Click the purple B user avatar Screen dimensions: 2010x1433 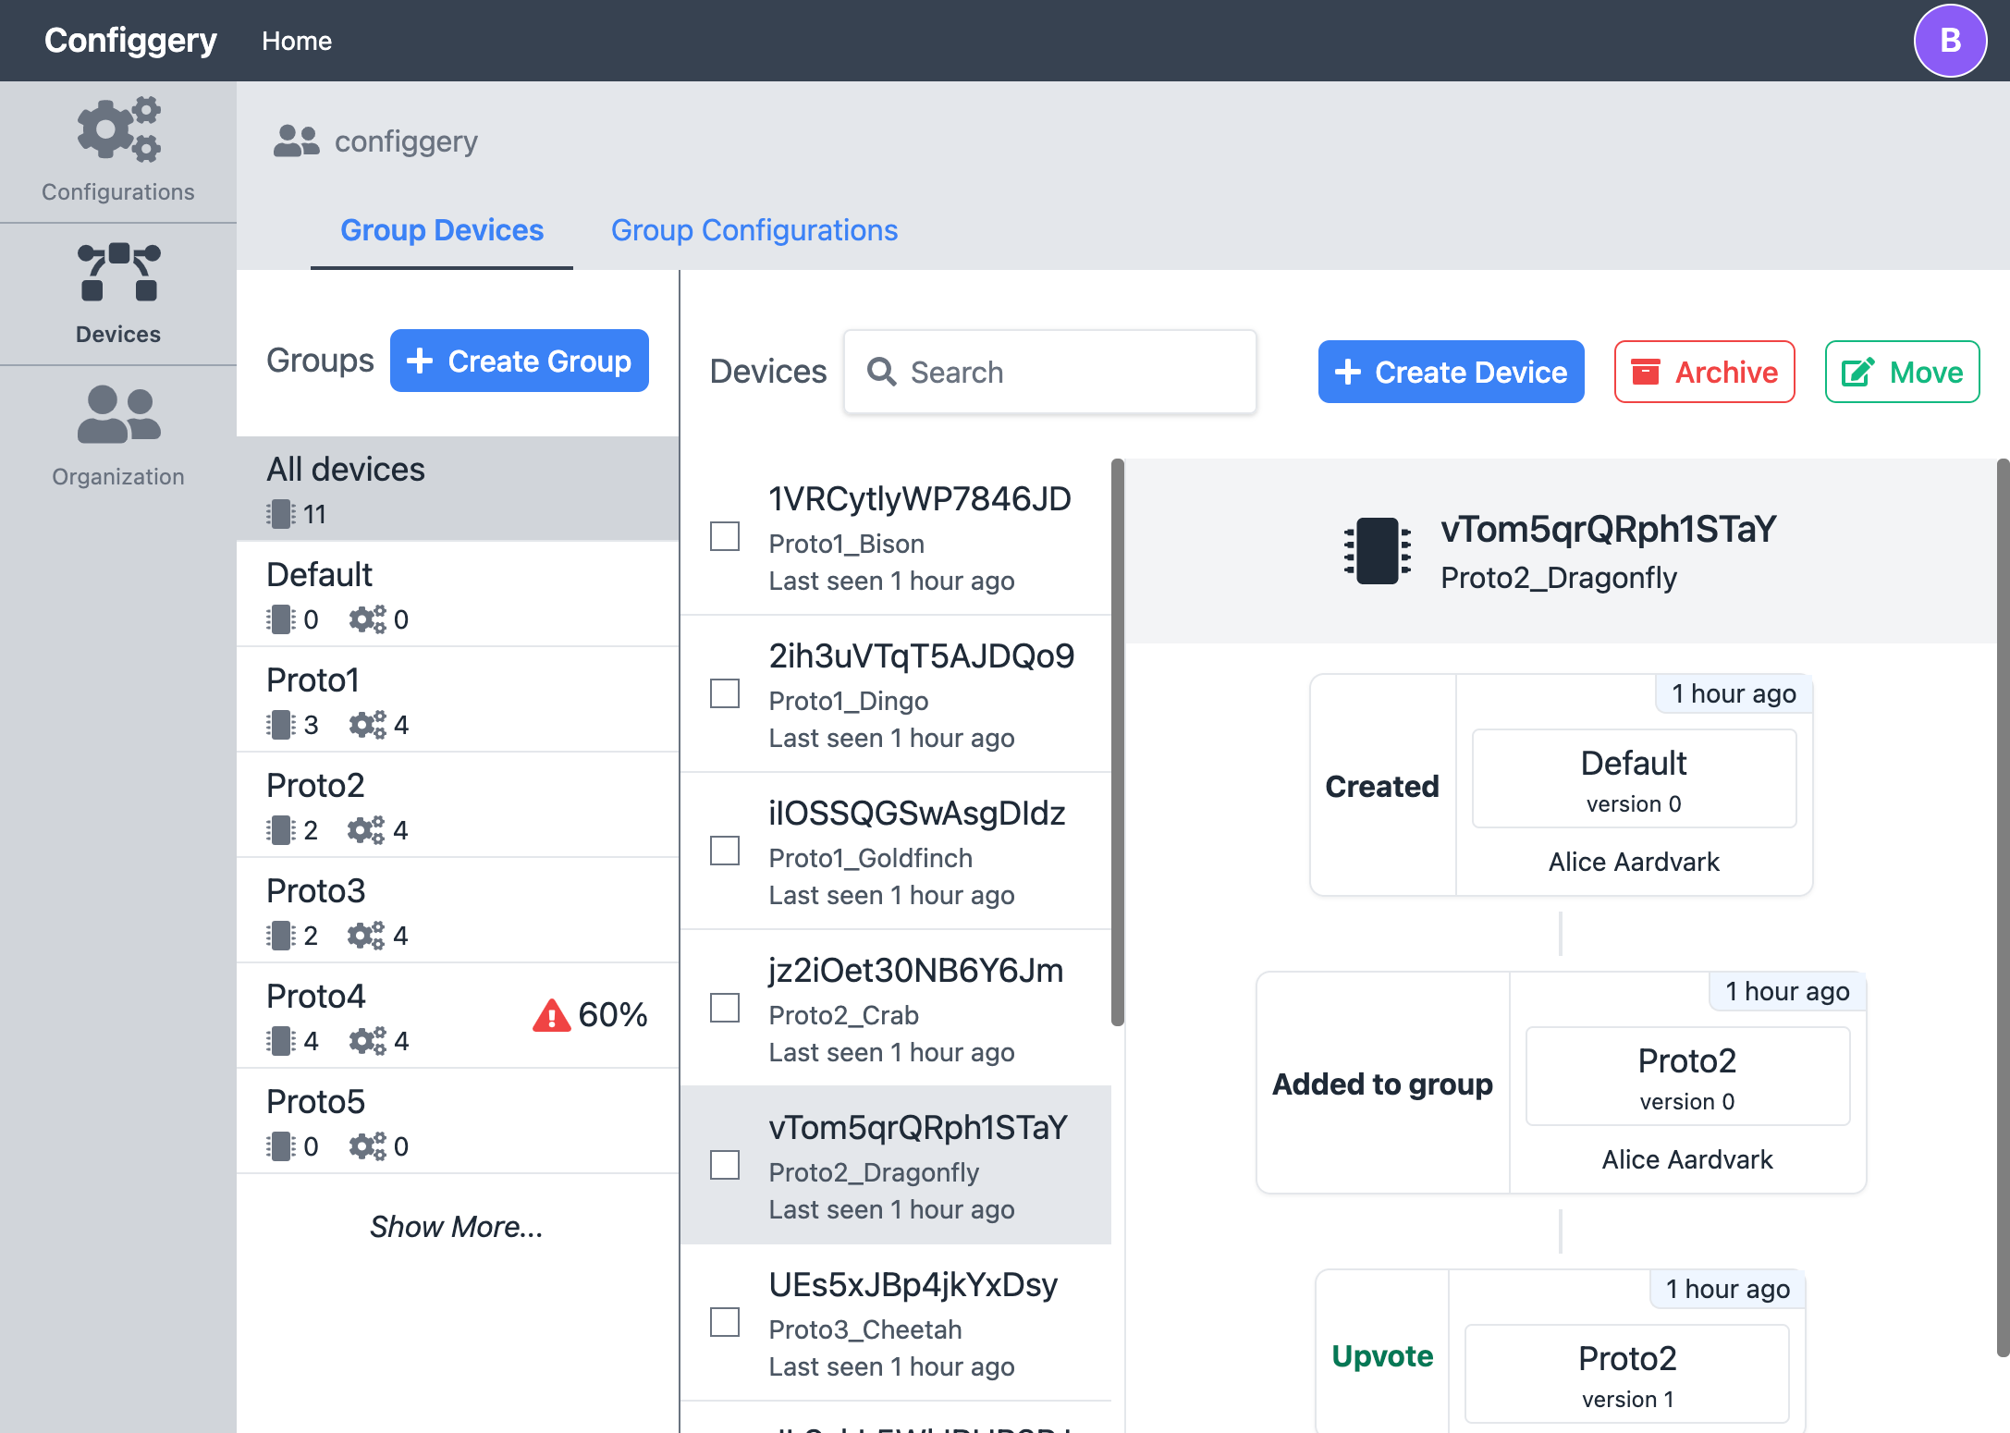(1949, 41)
